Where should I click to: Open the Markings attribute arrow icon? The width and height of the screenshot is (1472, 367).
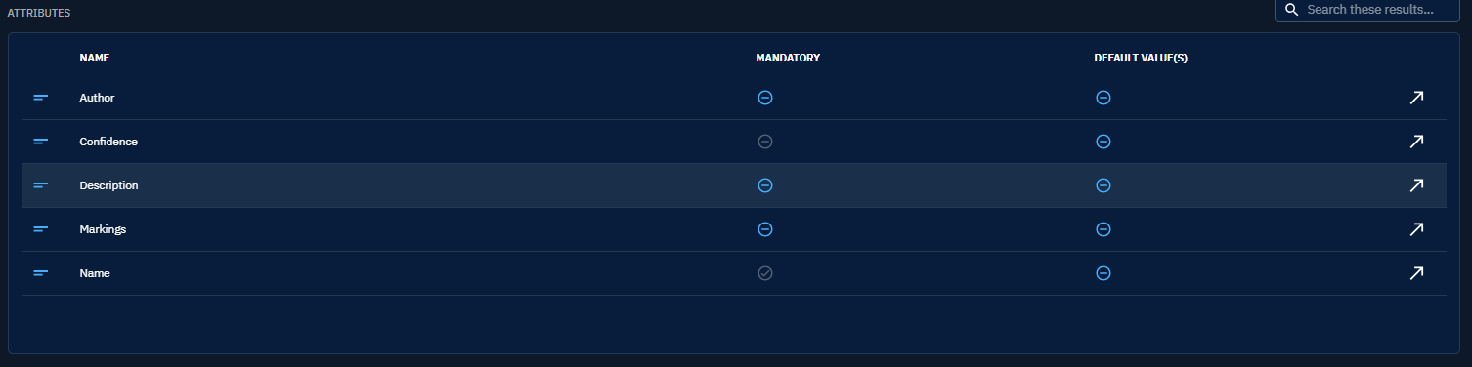1416,229
